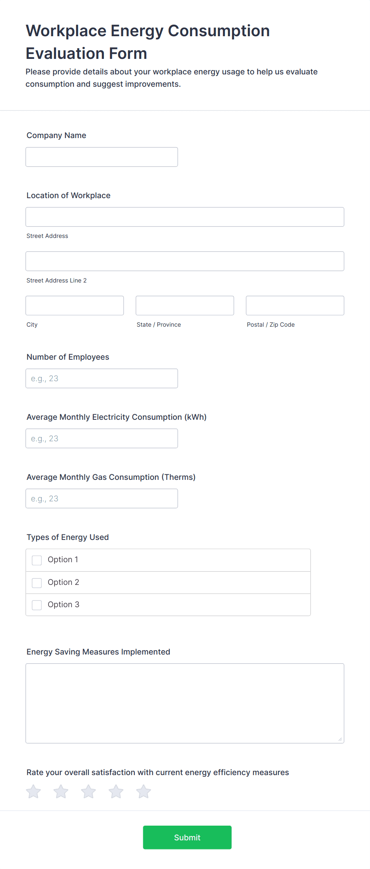
Task: Rate satisfaction with the first star
Action: [33, 791]
